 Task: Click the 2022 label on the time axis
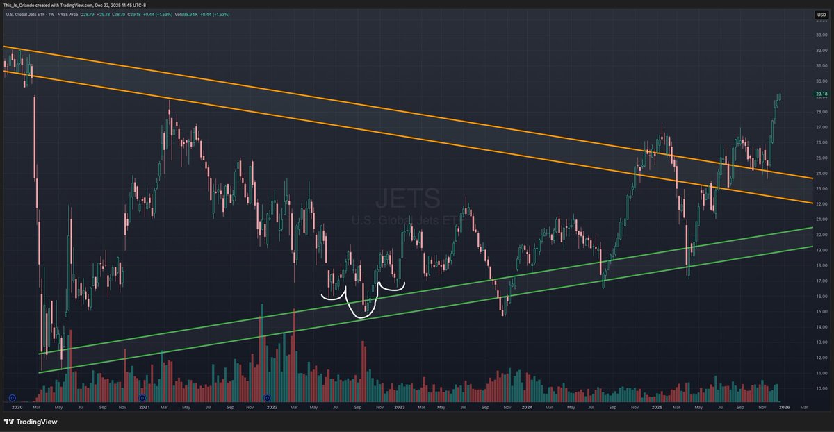click(x=272, y=406)
